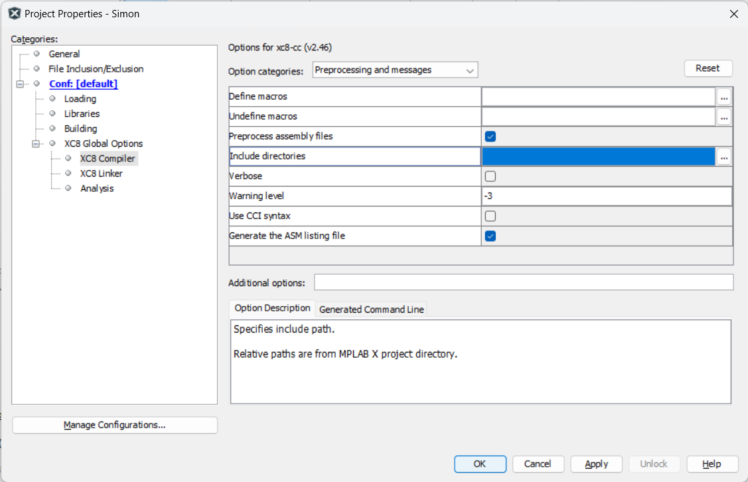This screenshot has width=748, height=482.
Task: Enable Use CCI syntax checkbox
Action: [x=490, y=216]
